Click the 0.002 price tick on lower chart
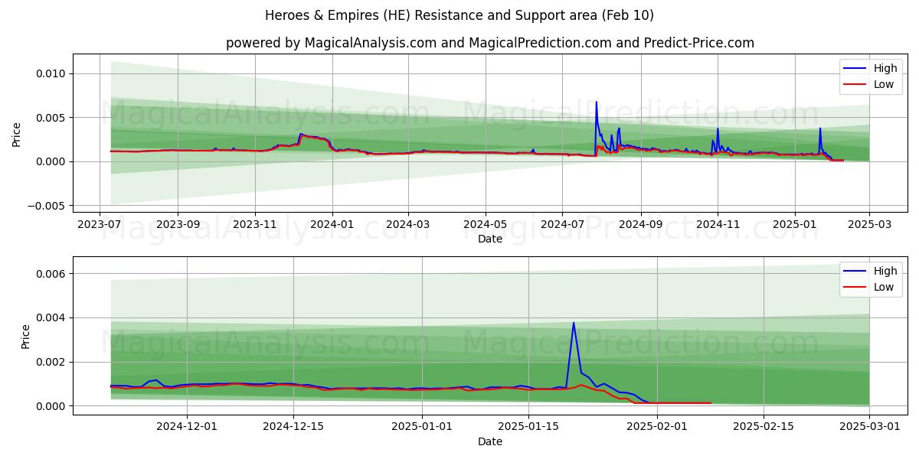 tap(51, 362)
